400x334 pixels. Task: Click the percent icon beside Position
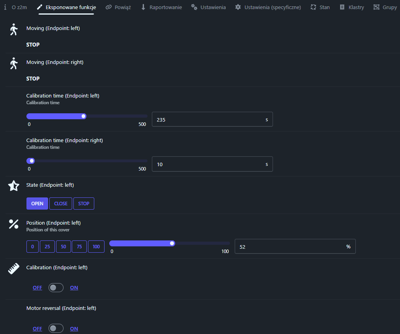14,224
